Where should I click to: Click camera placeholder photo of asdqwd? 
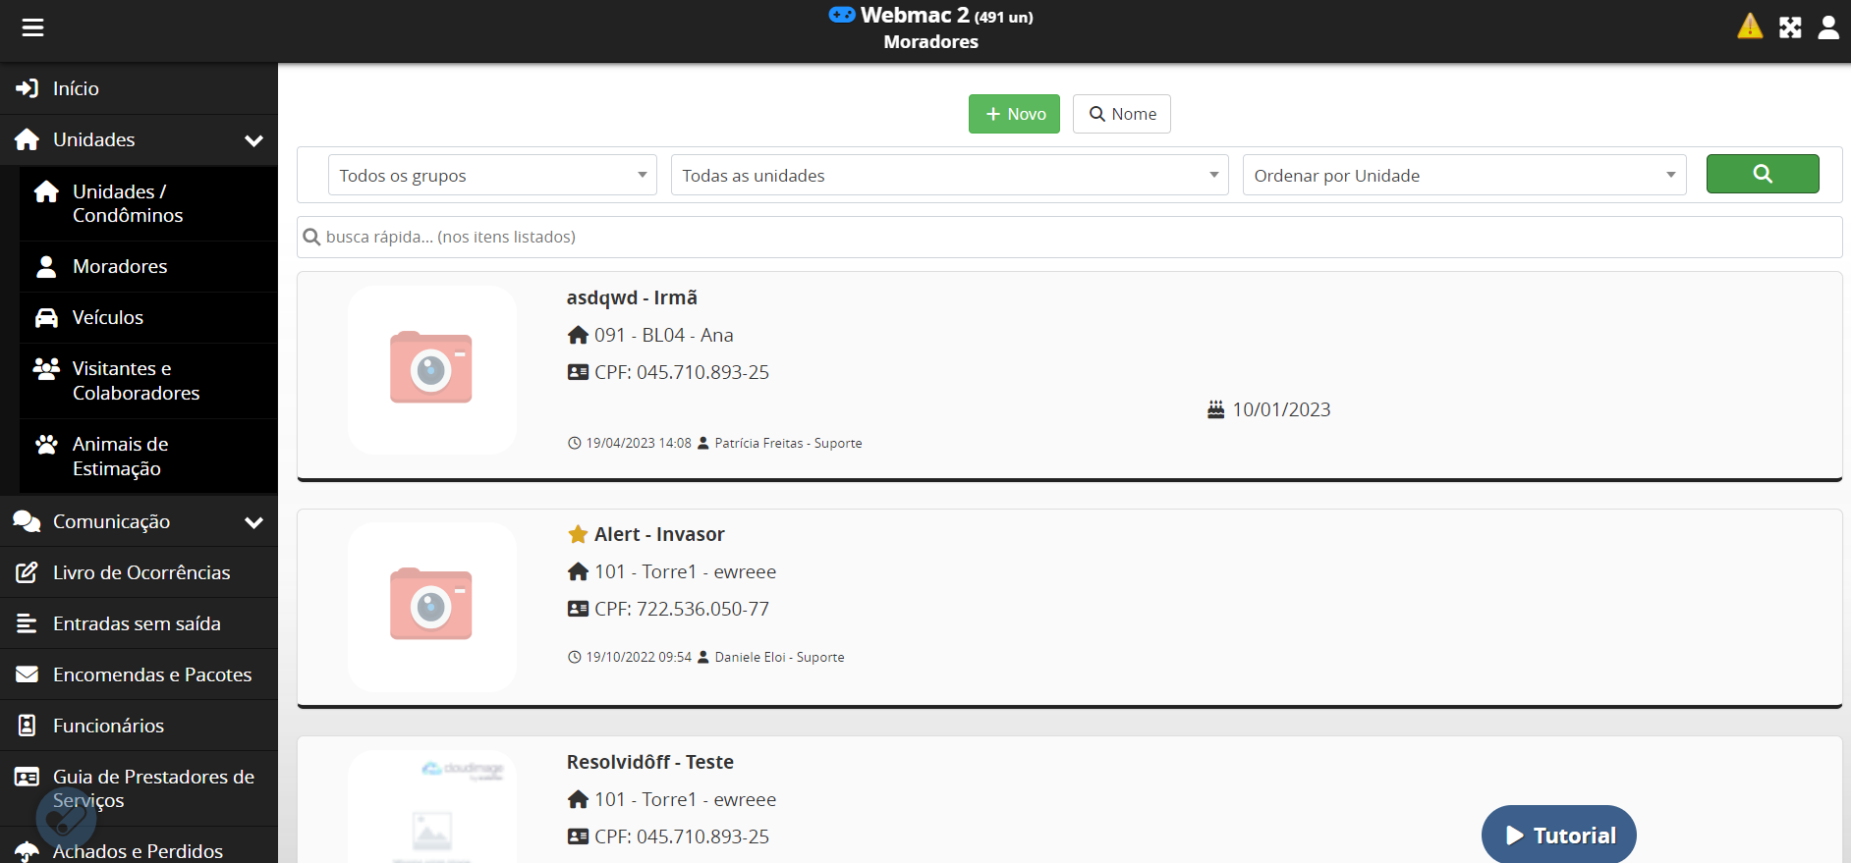[431, 369]
